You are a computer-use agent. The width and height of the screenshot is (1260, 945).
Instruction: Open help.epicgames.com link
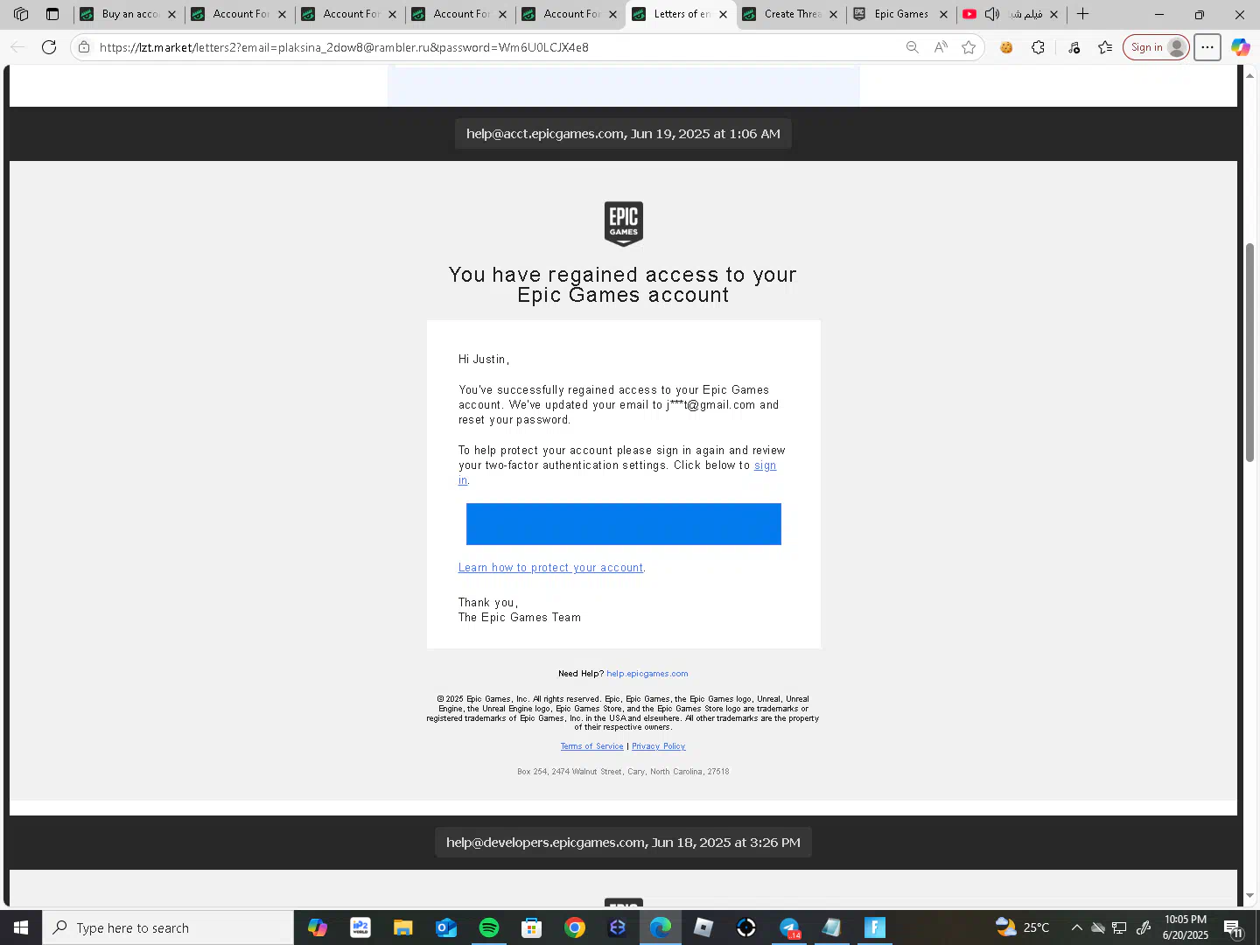click(x=647, y=674)
